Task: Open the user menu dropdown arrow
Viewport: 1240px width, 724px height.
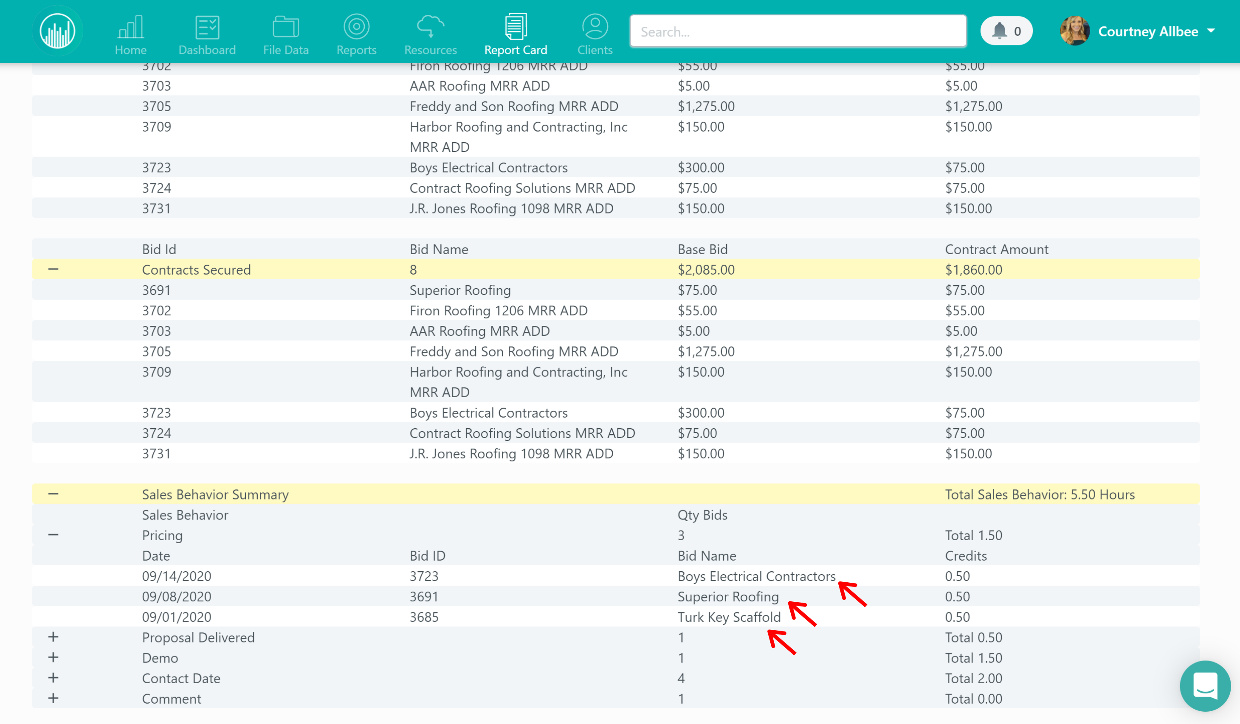Action: 1211,31
